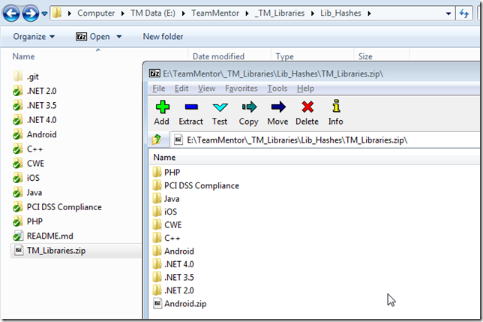
Task: Click the New folder button
Action: coord(163,37)
